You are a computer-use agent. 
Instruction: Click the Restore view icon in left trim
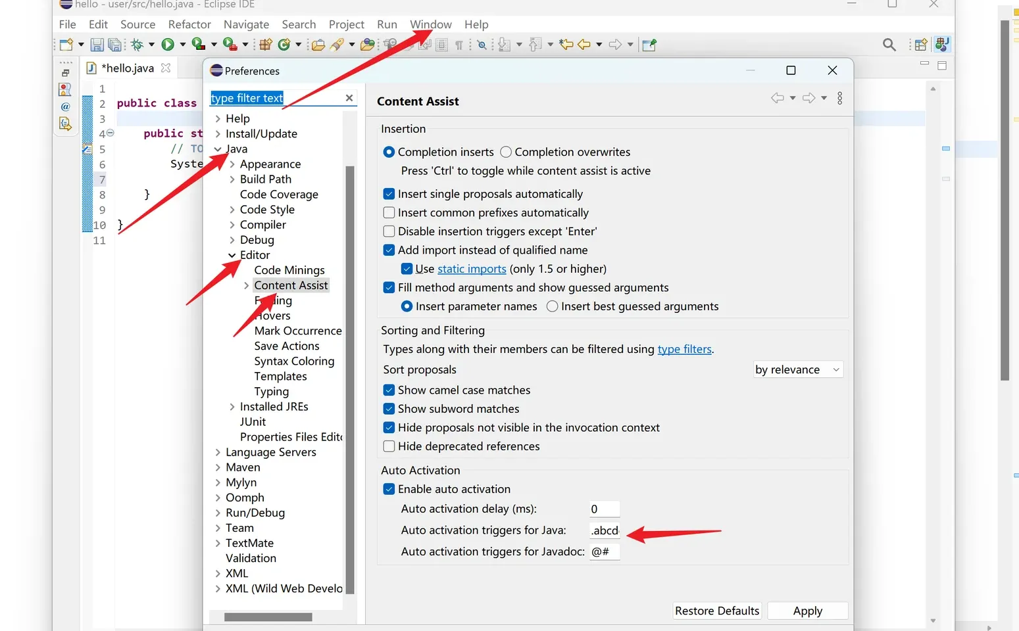pyautogui.click(x=65, y=73)
